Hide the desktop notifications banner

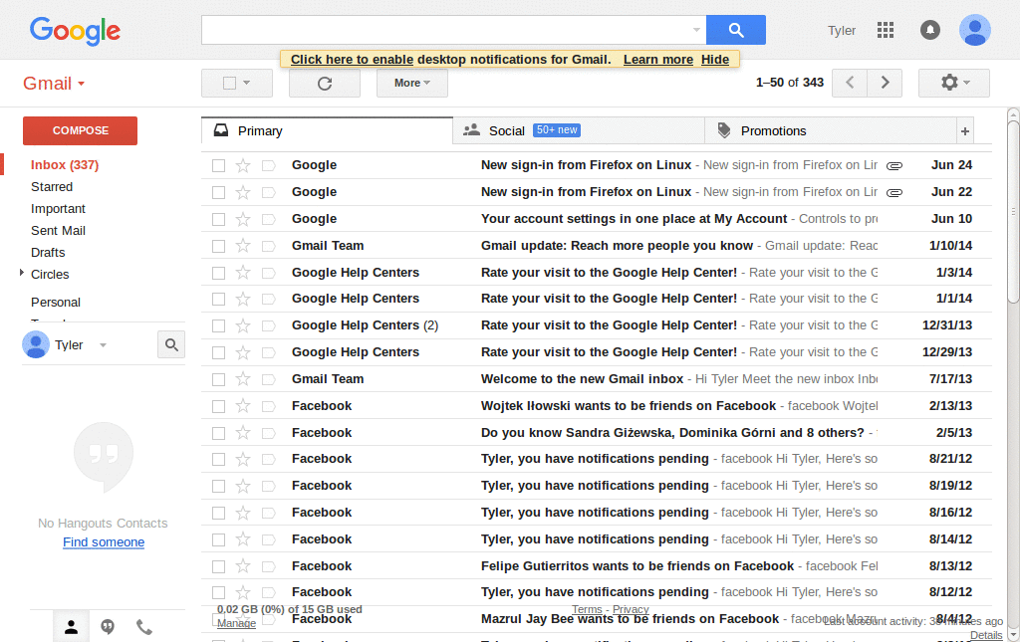pos(715,60)
